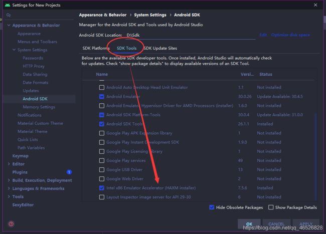Select Material Theme settings item
326x234 pixels.
32,131
